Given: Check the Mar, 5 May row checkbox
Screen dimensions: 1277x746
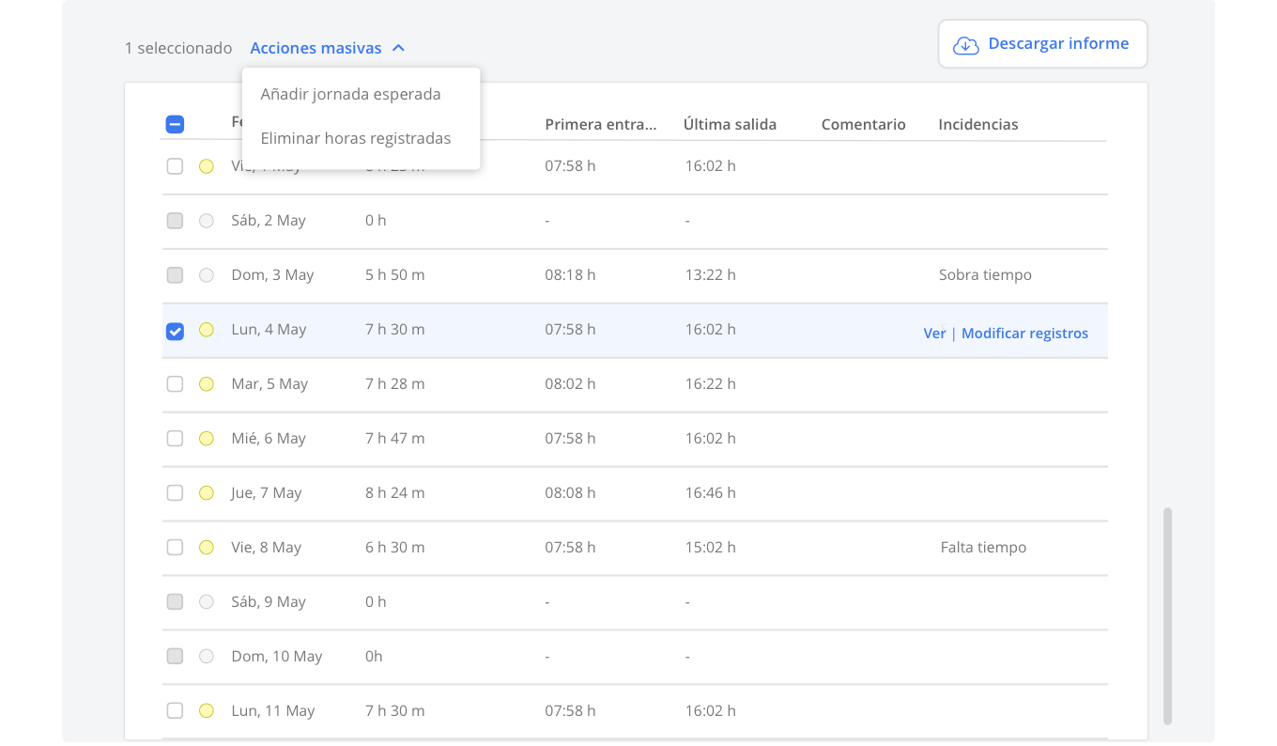Looking at the screenshot, I should coord(175,384).
